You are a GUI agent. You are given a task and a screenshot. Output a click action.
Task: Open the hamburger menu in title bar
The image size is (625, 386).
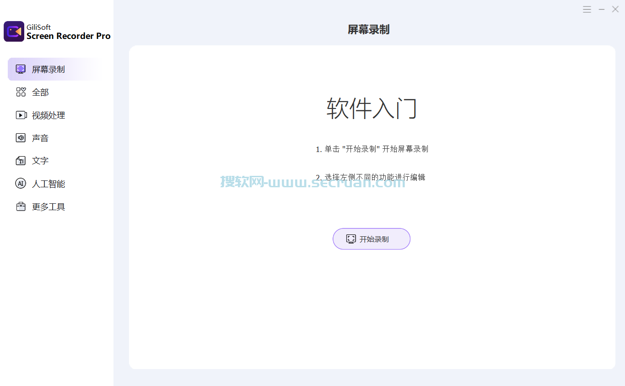point(587,9)
